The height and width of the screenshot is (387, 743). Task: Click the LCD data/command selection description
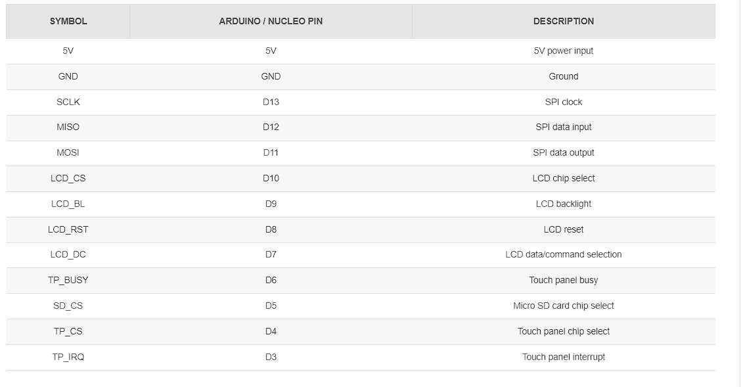(563, 254)
